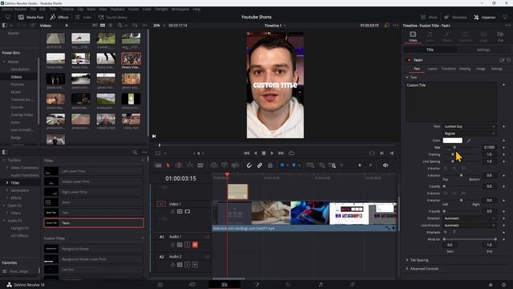Screen dimensions: 513x289
Task: Toggle the Inspector panel
Action: pyautogui.click(x=485, y=17)
